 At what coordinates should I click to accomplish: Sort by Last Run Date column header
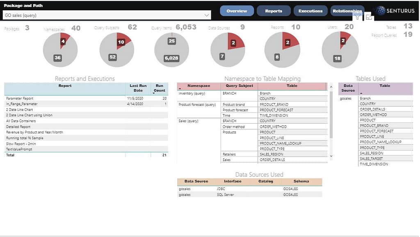coord(138,88)
